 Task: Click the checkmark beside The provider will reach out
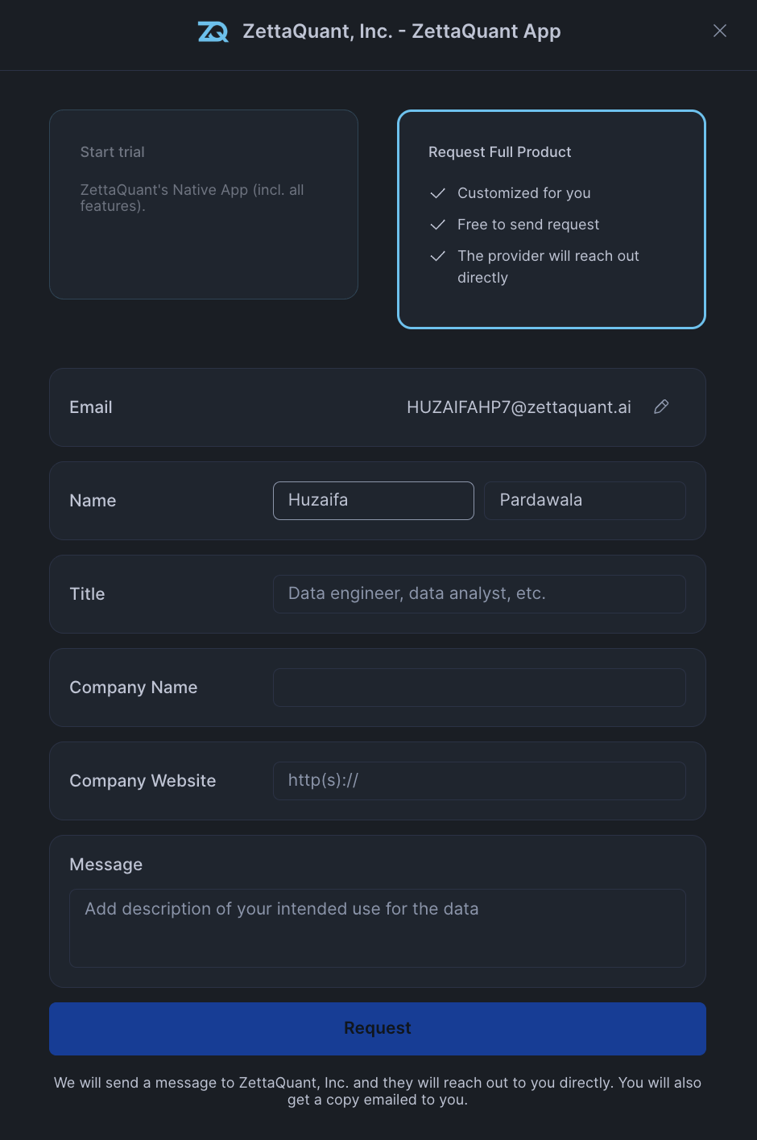437,256
